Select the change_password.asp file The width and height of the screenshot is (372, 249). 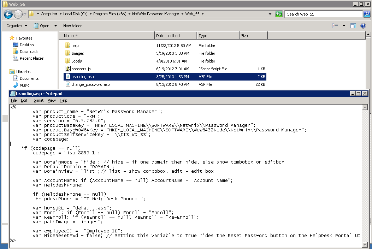[90, 84]
